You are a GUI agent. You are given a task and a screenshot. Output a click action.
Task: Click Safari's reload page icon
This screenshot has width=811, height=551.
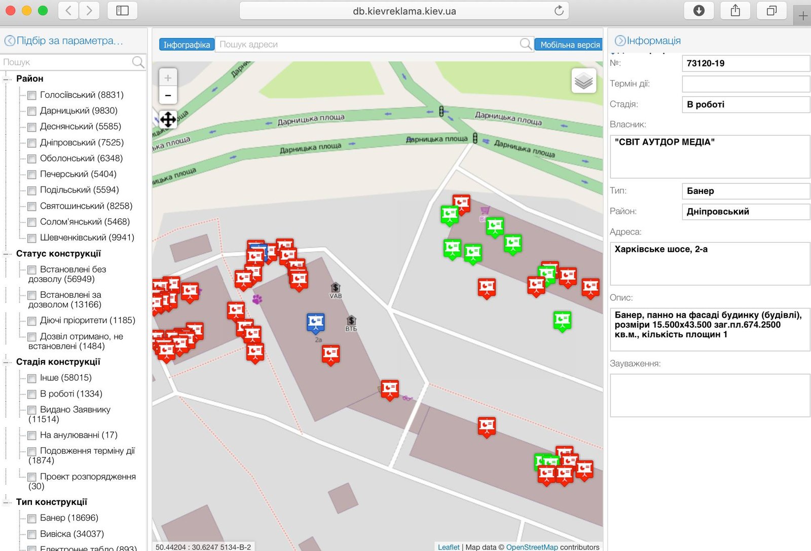(559, 11)
